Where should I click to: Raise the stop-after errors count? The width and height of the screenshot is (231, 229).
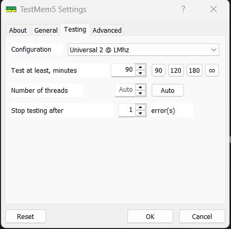point(141,107)
